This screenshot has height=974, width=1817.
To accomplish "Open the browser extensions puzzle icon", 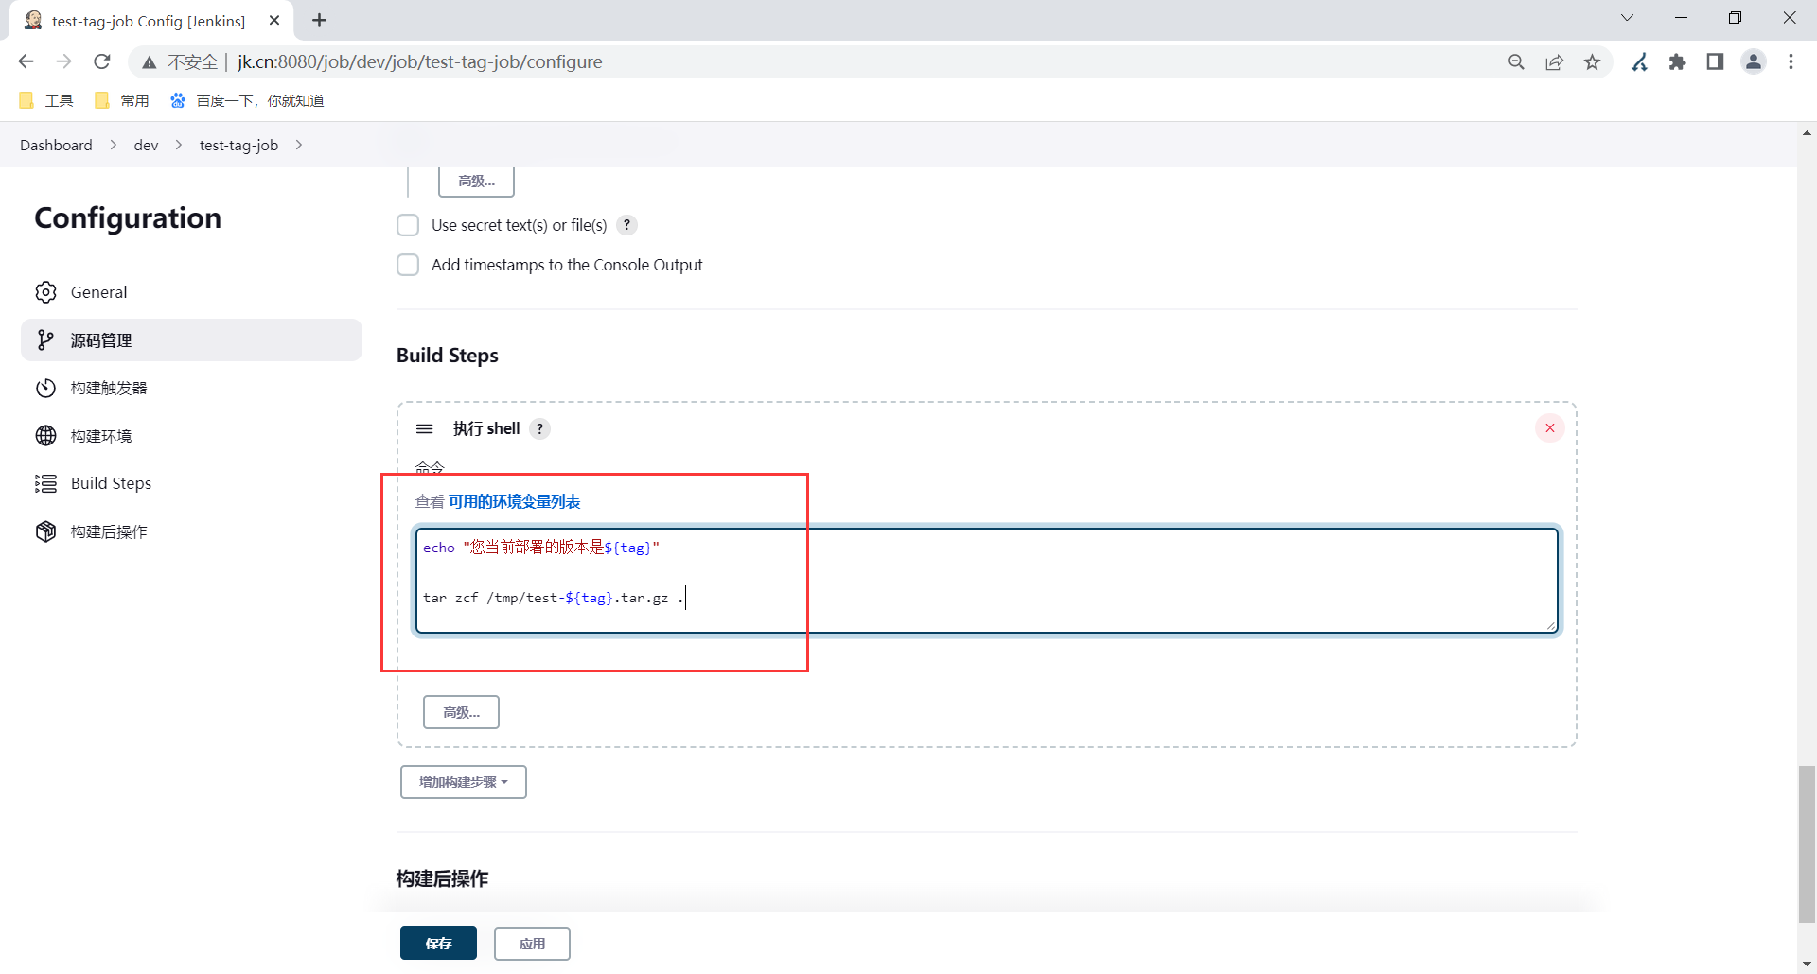I will pyautogui.click(x=1678, y=61).
